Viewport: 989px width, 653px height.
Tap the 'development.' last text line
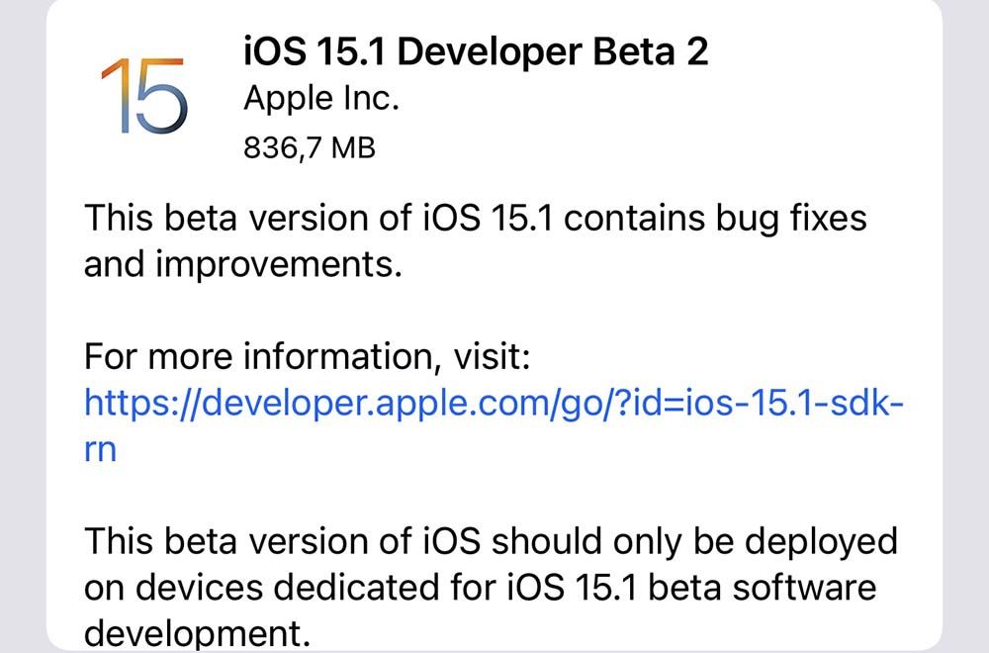[x=198, y=633]
